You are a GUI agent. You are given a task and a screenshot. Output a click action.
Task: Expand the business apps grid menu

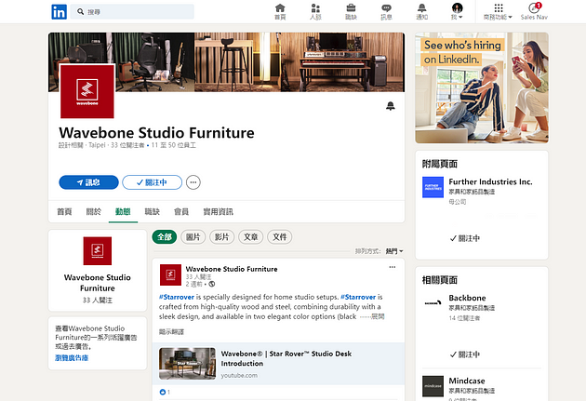coord(498,11)
